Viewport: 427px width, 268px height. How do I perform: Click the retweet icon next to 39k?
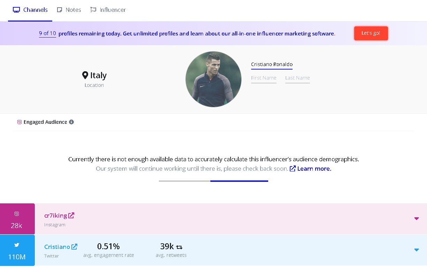[179, 246]
